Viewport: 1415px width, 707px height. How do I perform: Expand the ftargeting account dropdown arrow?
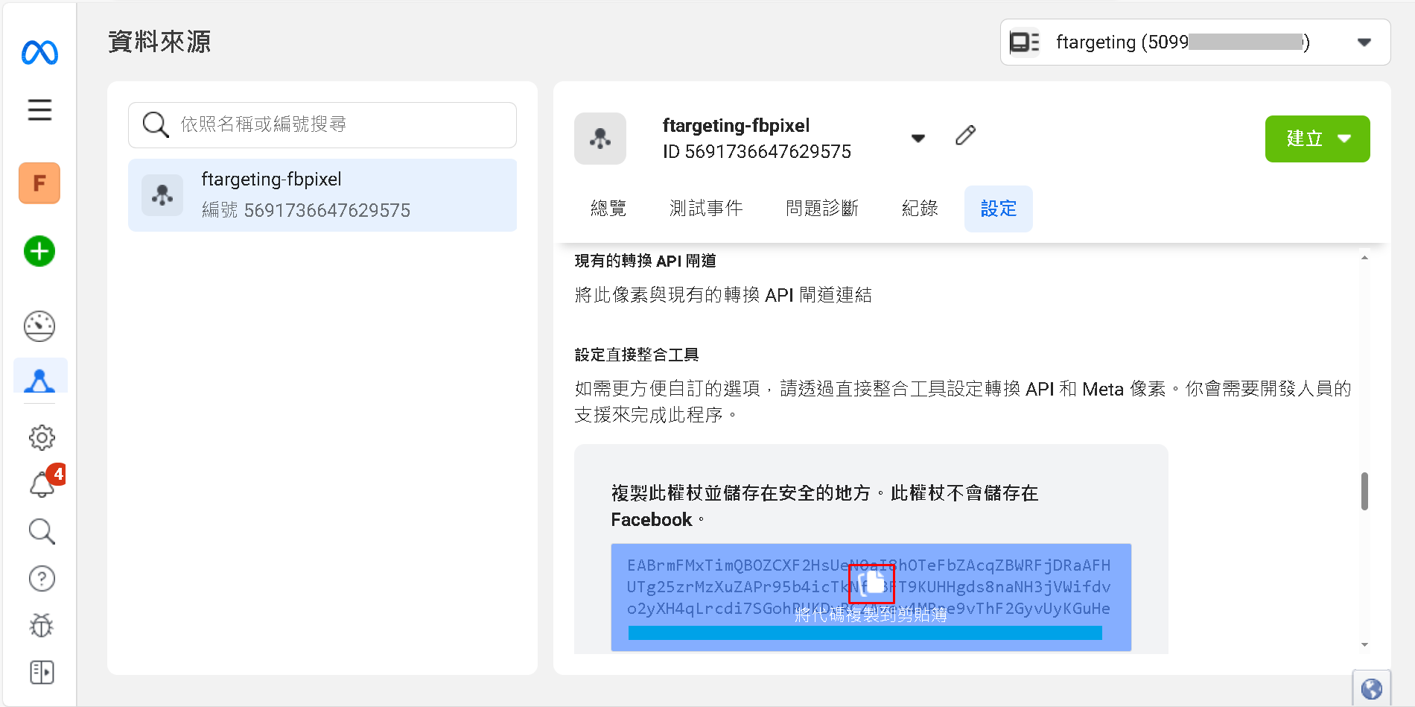click(x=1364, y=42)
